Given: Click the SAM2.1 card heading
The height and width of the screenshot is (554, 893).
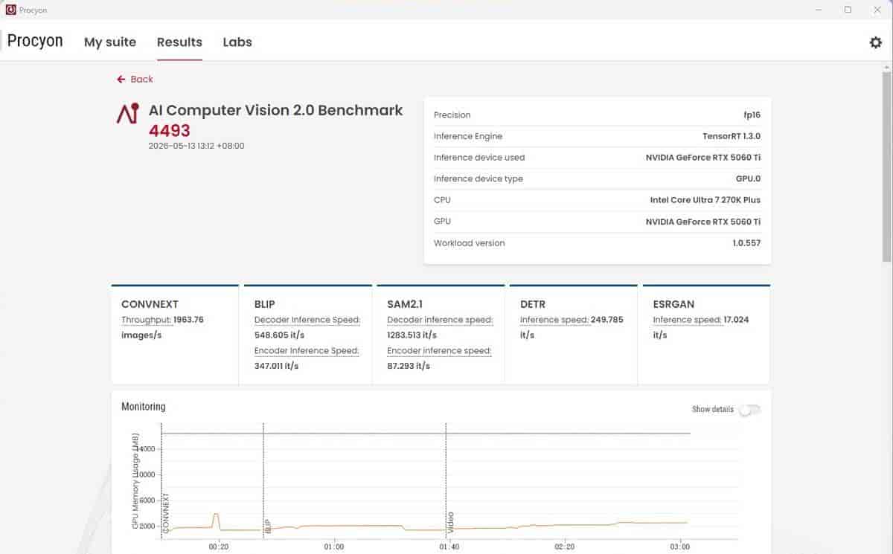Looking at the screenshot, I should [x=405, y=304].
